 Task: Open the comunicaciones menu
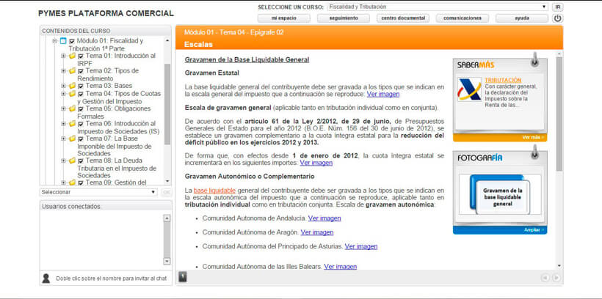pyautogui.click(x=463, y=18)
